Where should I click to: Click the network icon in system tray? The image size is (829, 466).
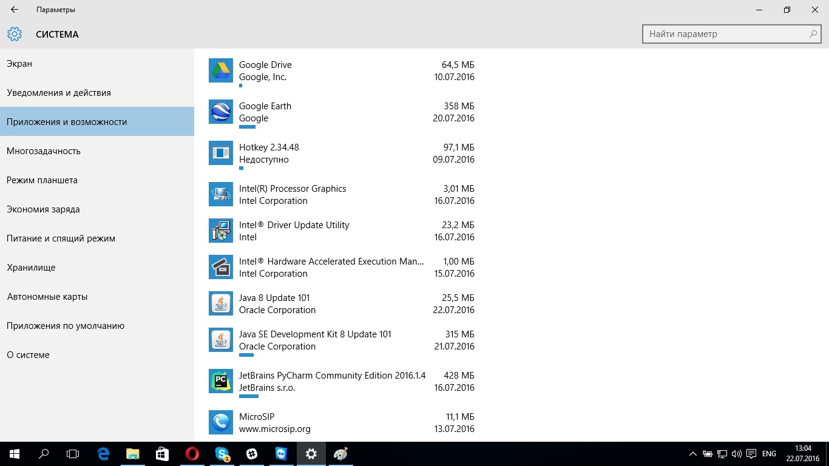point(722,454)
